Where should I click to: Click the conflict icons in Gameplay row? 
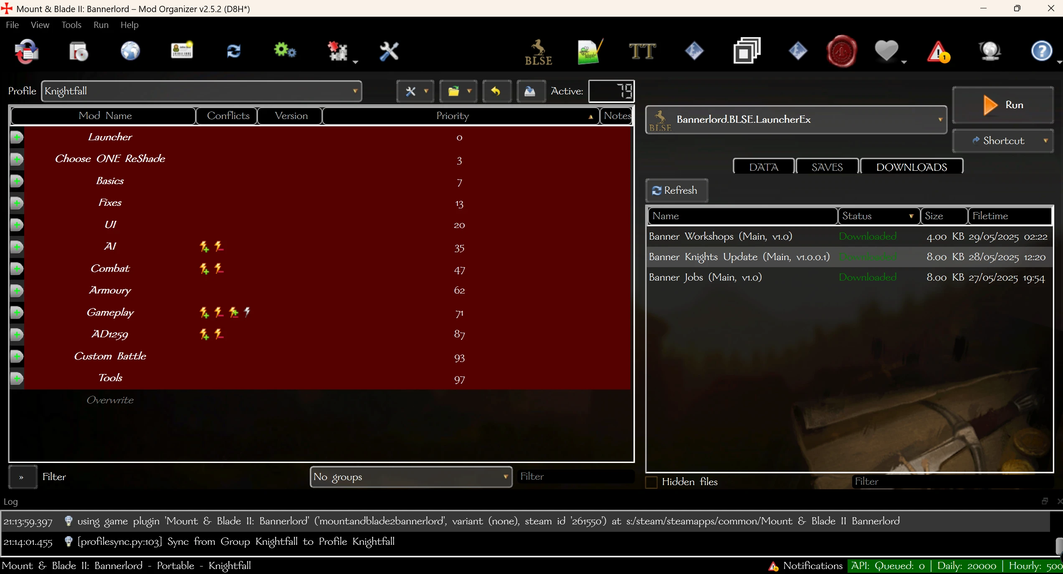tap(225, 312)
